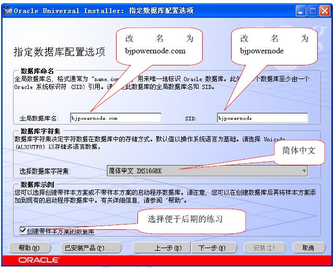The width and height of the screenshot is (335, 268).
Task: Click the ORACLE logo in red footer
Action: pos(39,260)
